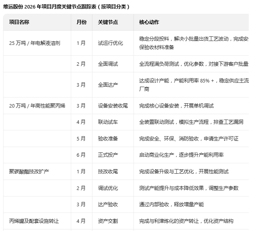Click the text 全流程满负荷测试，优化参数
Screen dimensions: 253x231
(171, 64)
